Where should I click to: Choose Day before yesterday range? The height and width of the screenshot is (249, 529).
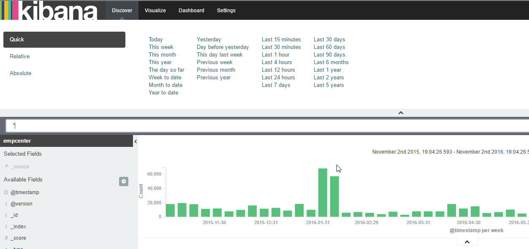[x=223, y=47]
